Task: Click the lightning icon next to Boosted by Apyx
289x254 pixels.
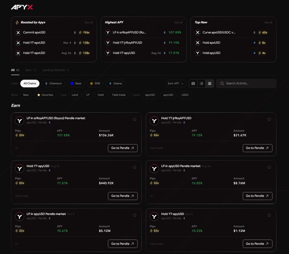Action: pos(17,23)
